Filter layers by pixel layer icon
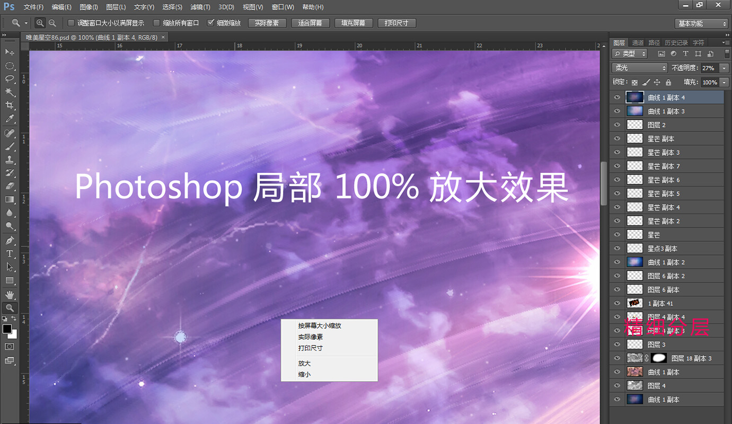The image size is (732, 424). pos(662,54)
